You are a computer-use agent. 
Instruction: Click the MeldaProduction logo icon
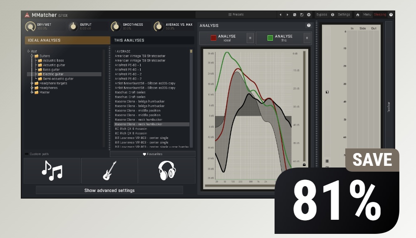point(27,15)
